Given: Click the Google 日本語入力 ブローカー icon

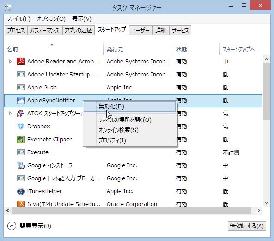Looking at the screenshot, I should pos(21,178).
